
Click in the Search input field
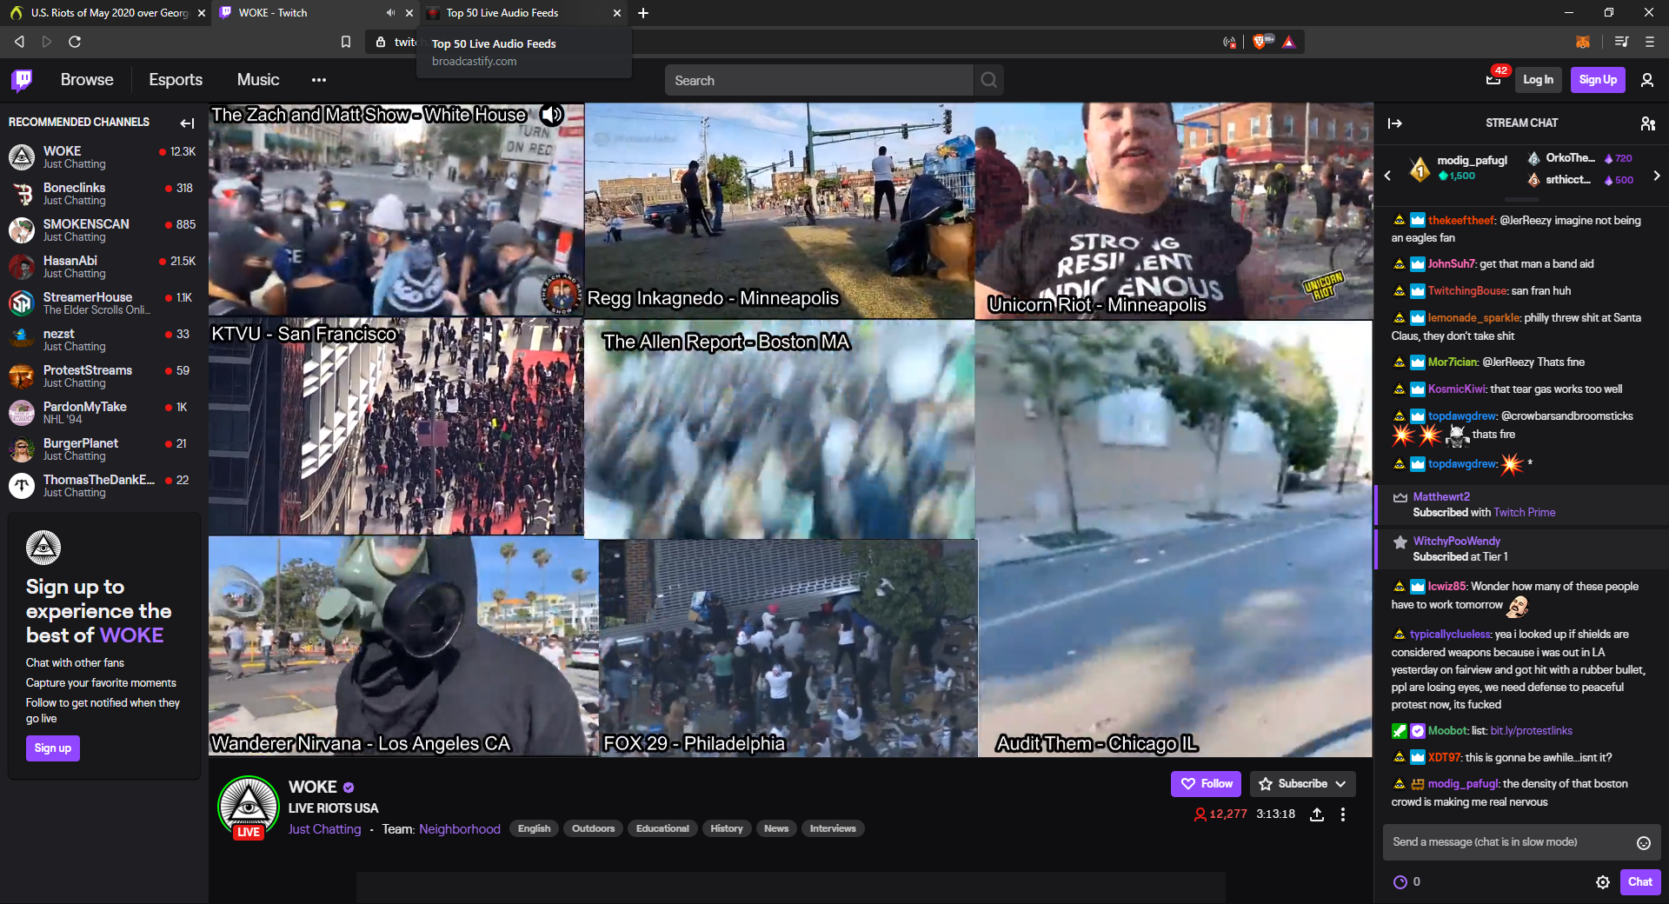click(819, 80)
